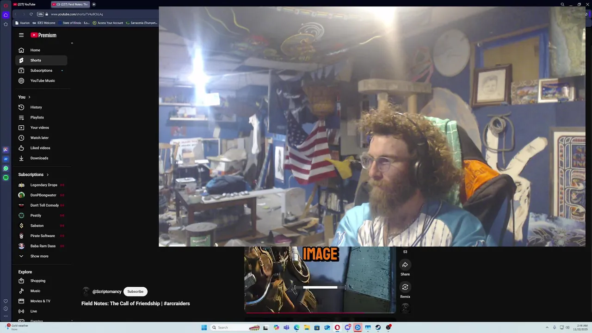
Task: Open the Pirate Software channel
Action: click(41, 236)
